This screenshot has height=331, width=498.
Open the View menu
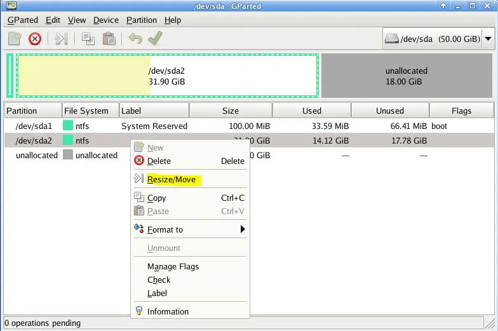pos(76,20)
